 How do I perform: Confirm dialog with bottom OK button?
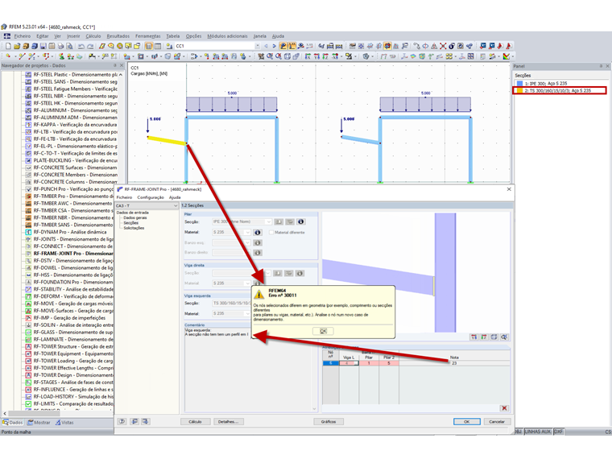coord(467,421)
